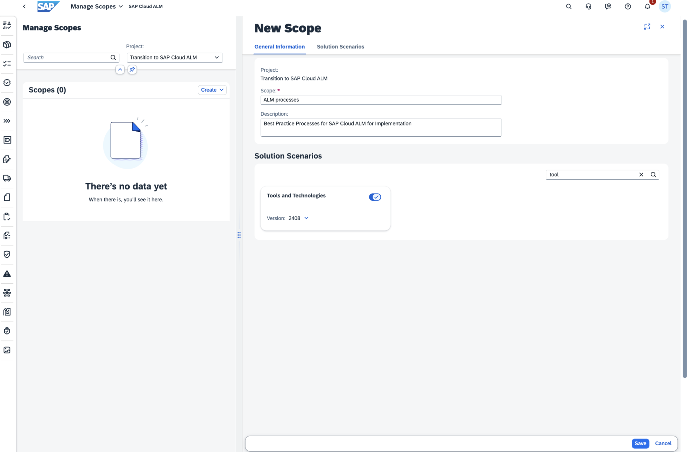Open the help question mark icon
Viewport: 688px width, 452px height.
tap(627, 6)
